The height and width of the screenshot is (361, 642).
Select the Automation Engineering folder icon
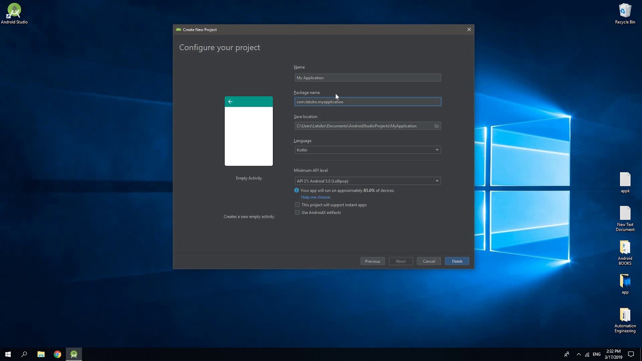point(625,320)
